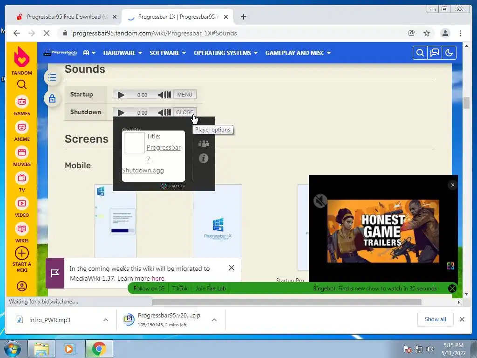Follow the MediaWiki 'here' link
Viewport: 477px width, 358px height.
[158, 278]
